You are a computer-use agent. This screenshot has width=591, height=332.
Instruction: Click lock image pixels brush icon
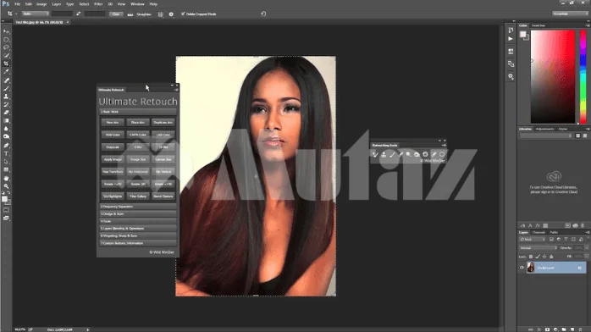538,257
